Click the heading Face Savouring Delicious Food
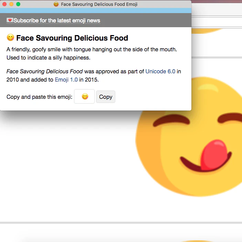Viewport: 242px width, 242px height. pos(72,38)
